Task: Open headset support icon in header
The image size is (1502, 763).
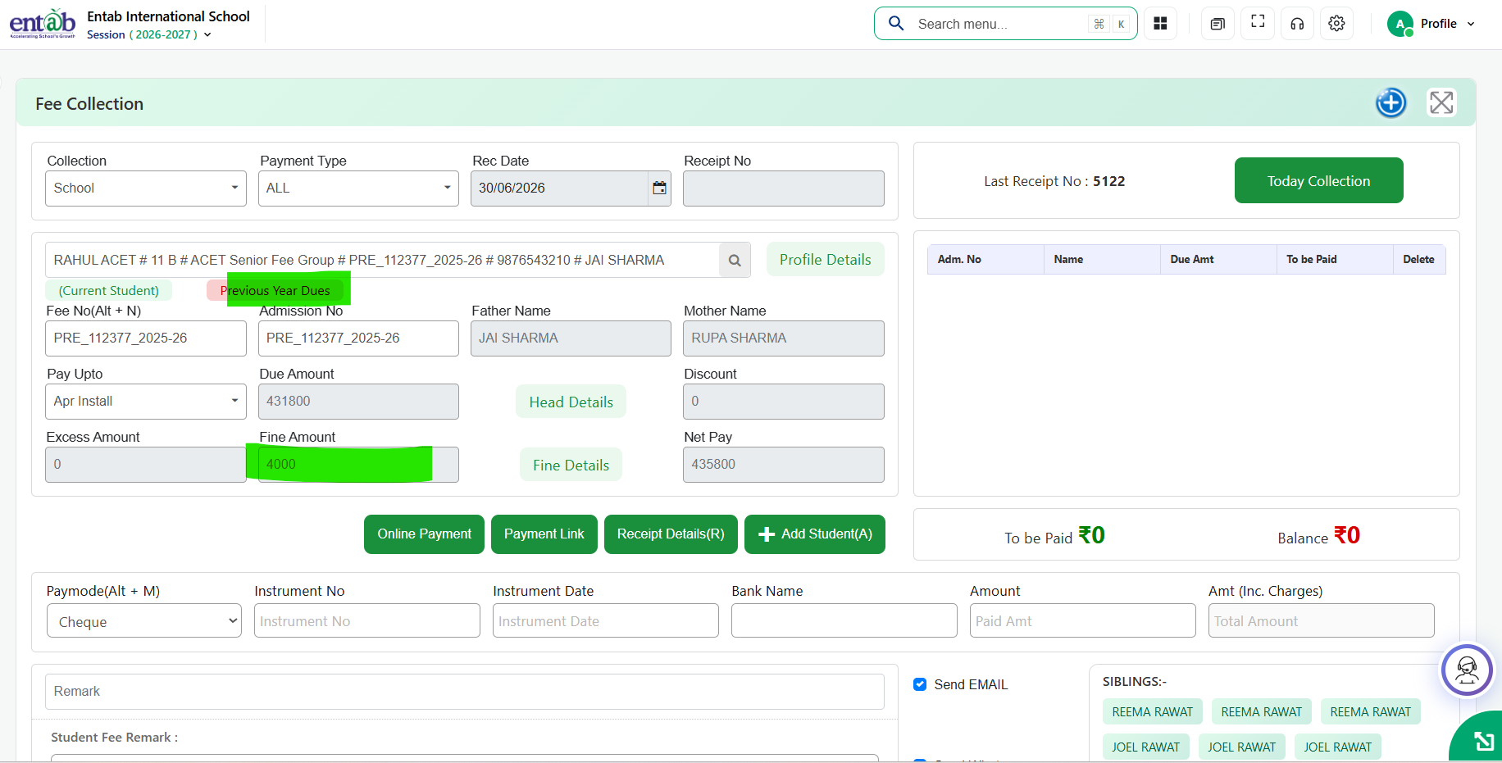Action: (1297, 24)
